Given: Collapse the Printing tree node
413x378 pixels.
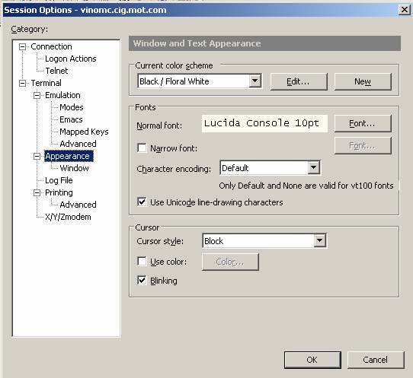Looking at the screenshot, I should pyautogui.click(x=37, y=193).
